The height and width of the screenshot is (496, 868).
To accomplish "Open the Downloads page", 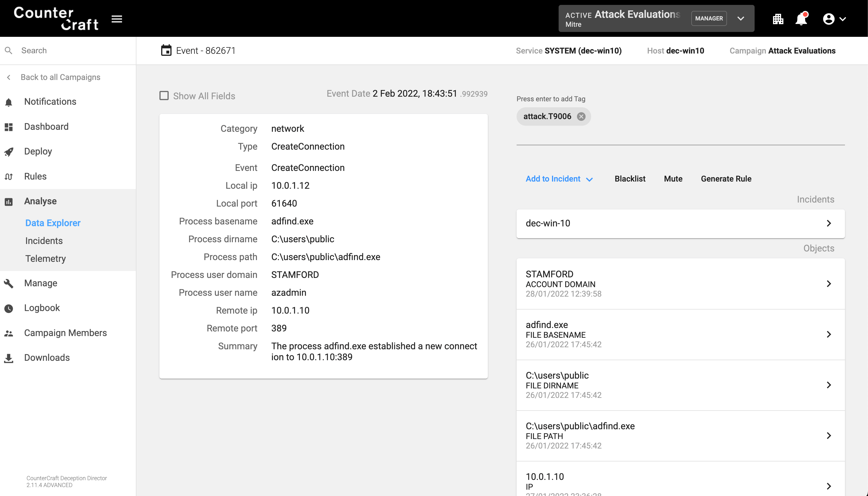I will click(47, 357).
